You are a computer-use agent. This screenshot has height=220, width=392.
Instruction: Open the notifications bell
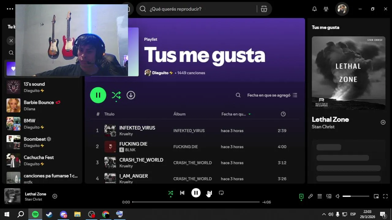coord(314,9)
